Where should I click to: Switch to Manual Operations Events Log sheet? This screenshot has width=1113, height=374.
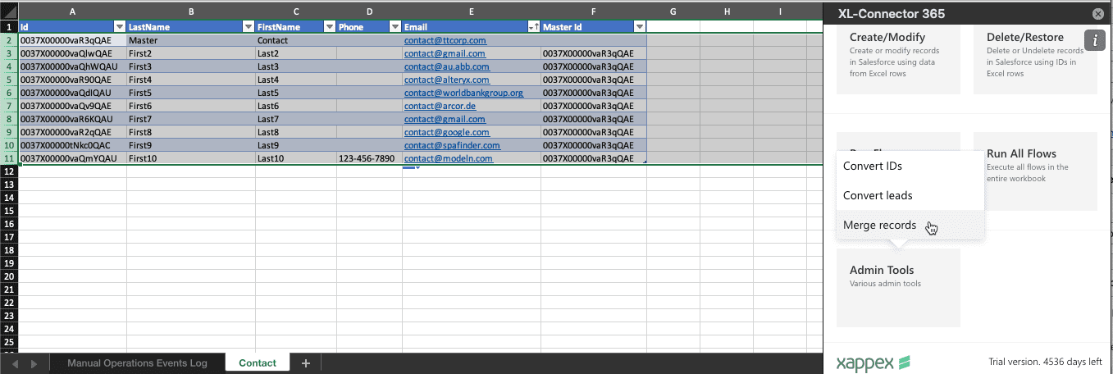coord(137,363)
